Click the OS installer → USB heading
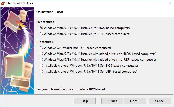The width and height of the screenshot is (174, 107). point(50,12)
